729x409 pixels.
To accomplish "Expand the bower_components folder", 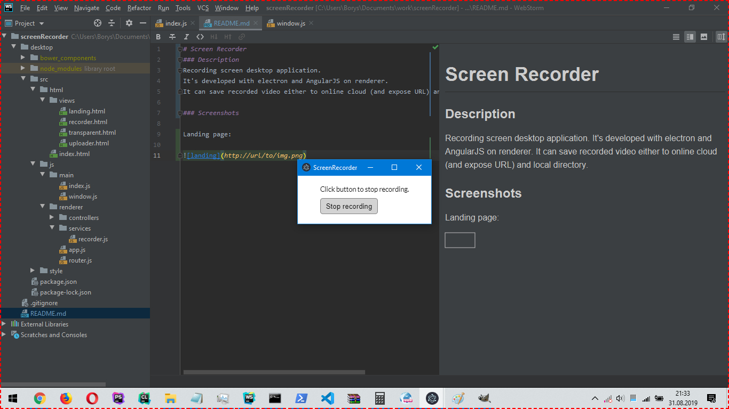I will (x=23, y=58).
